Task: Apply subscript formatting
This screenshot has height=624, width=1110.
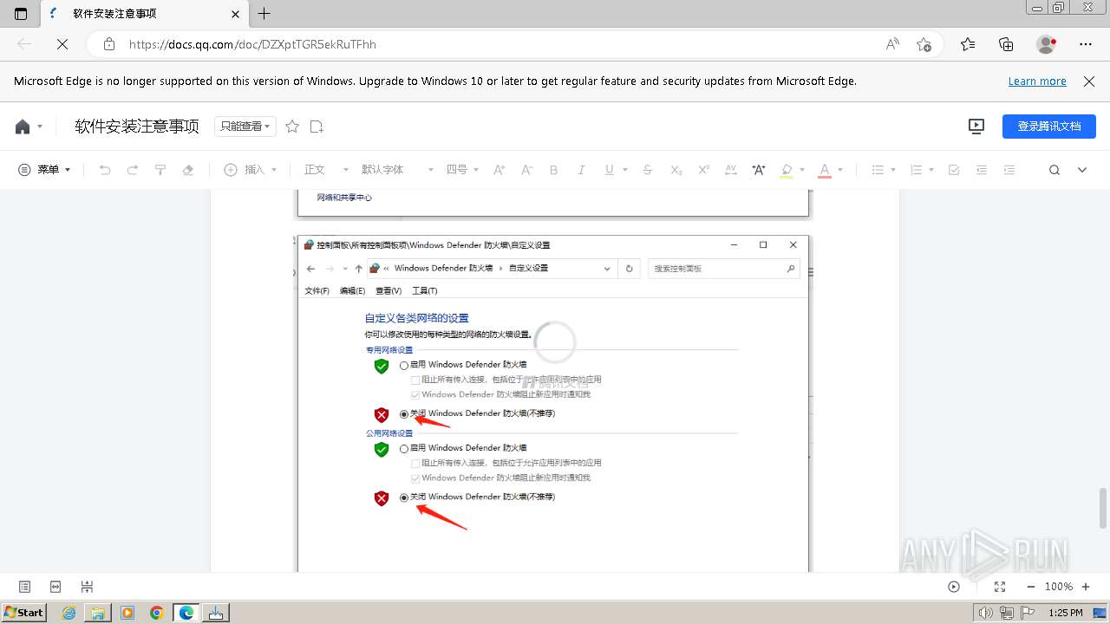Action: coord(676,170)
